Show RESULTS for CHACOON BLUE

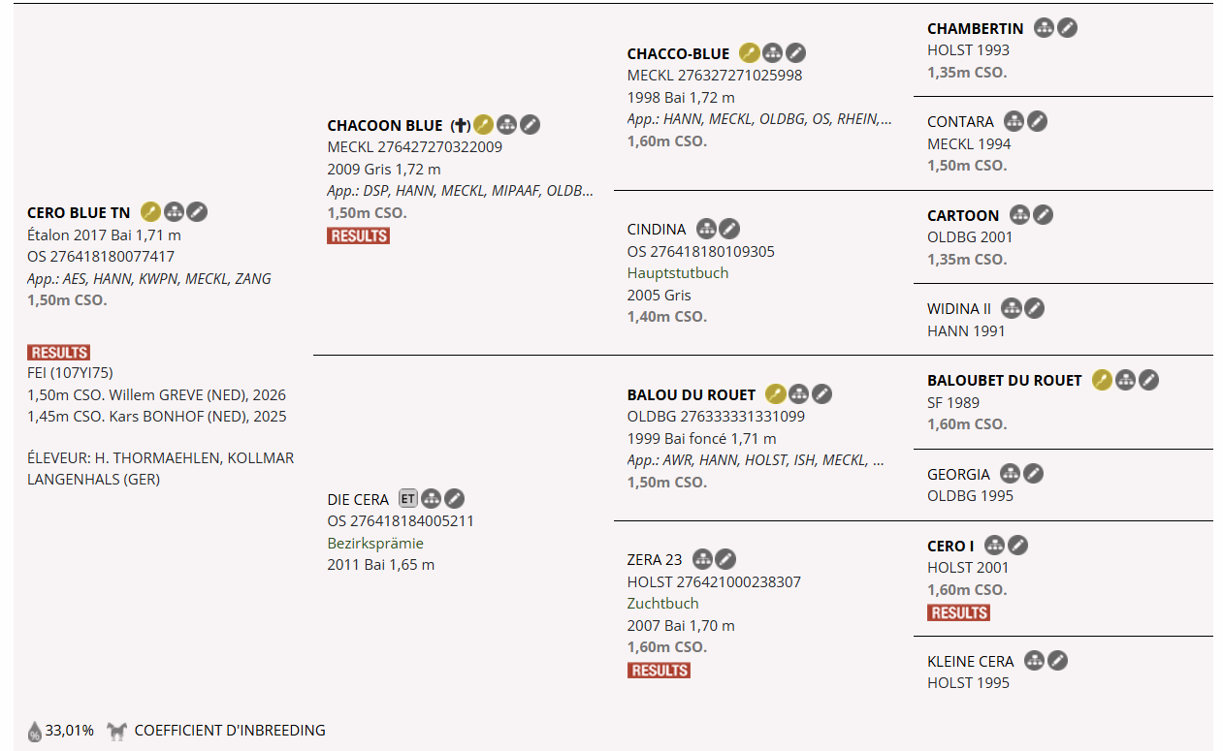(359, 235)
